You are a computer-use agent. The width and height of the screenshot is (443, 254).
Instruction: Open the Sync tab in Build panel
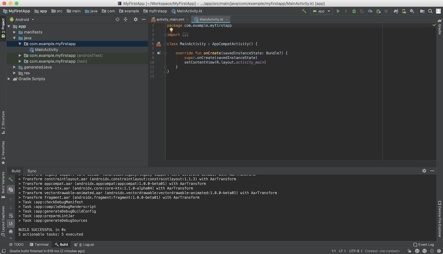pos(32,171)
